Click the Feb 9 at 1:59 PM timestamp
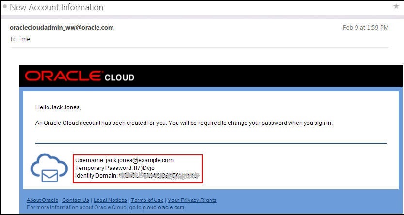This screenshot has height=215, width=404. [365, 28]
